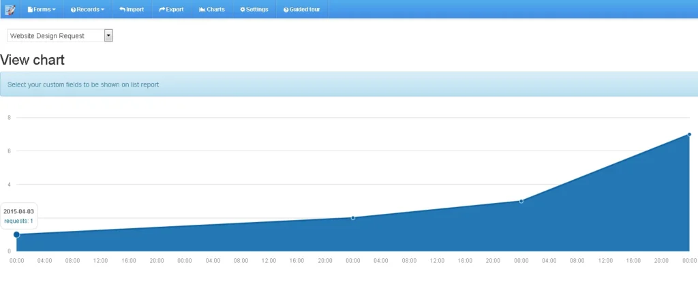Viewport: 698px width, 282px height.
Task: Open the Website Design Request form selector
Action: click(59, 35)
